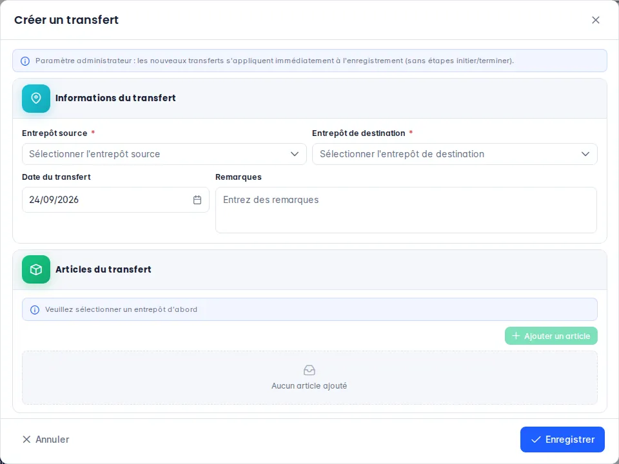Click the info icon in the administrator banner
The width and height of the screenshot is (619, 464).
[x=25, y=61]
